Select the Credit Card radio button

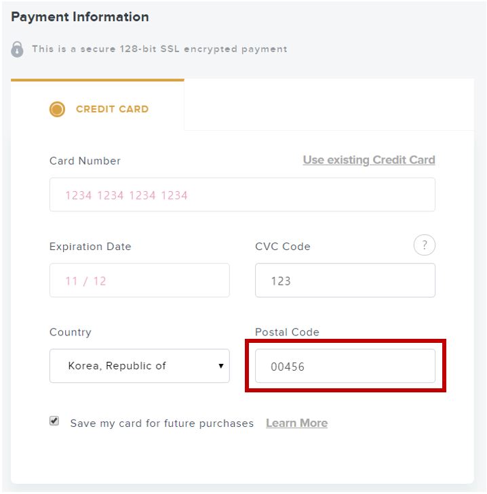coord(57,109)
